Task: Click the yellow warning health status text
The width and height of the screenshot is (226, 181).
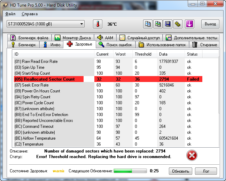Action: (x=59, y=171)
